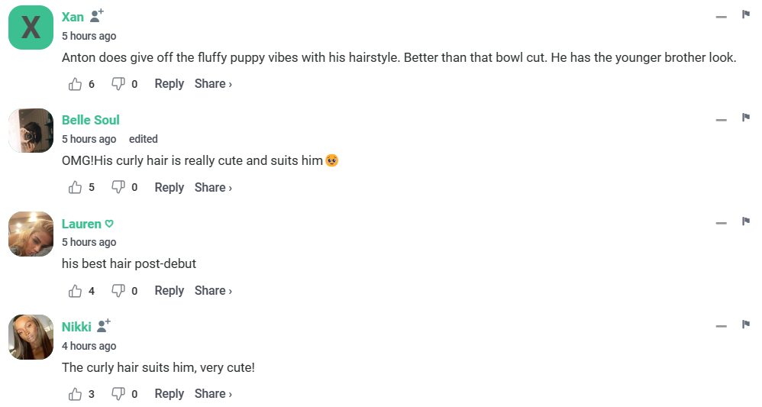Viewport: 762px width, 407px height.
Task: View Nikki's profile picture
Action: (31, 337)
